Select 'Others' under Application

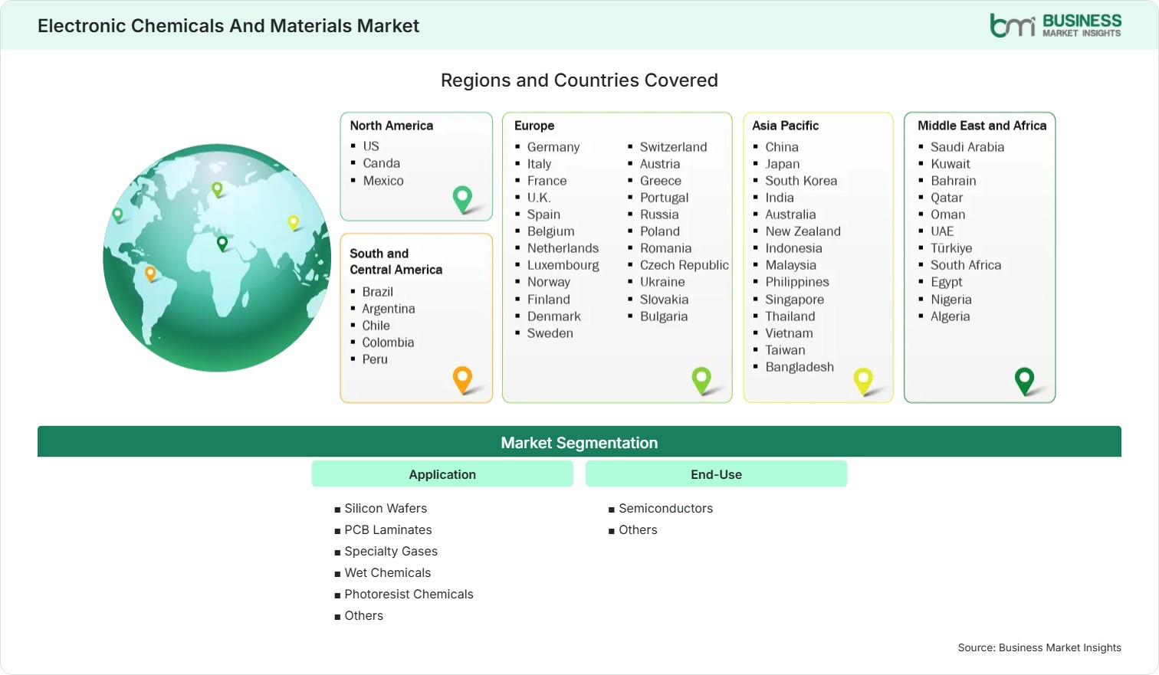point(363,615)
